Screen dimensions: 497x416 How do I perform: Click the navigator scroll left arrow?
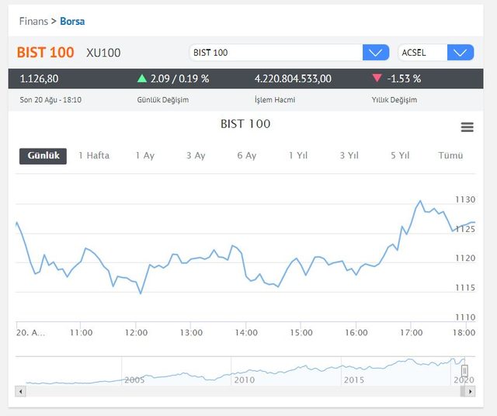pyautogui.click(x=21, y=392)
